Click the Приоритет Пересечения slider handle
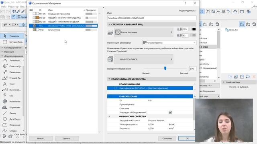This screenshot has height=144, width=257. tap(165, 68)
